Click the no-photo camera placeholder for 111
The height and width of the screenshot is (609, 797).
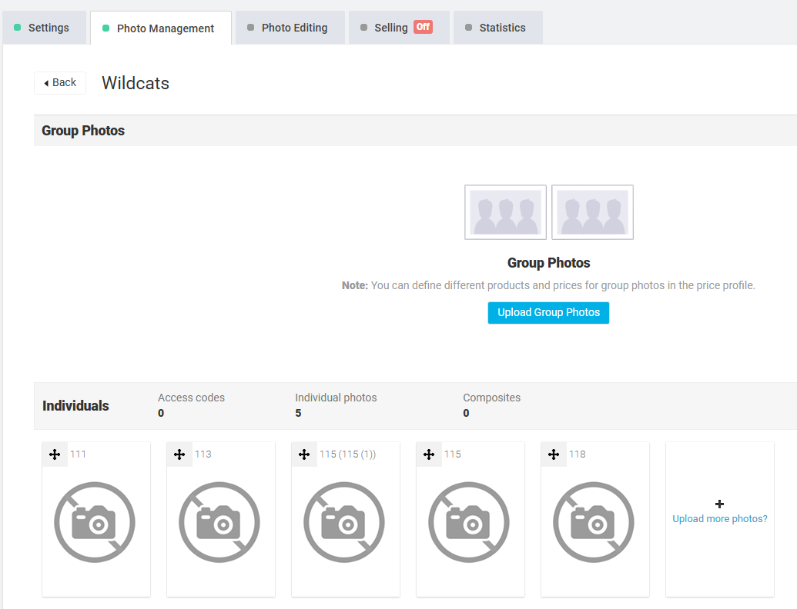pos(95,522)
